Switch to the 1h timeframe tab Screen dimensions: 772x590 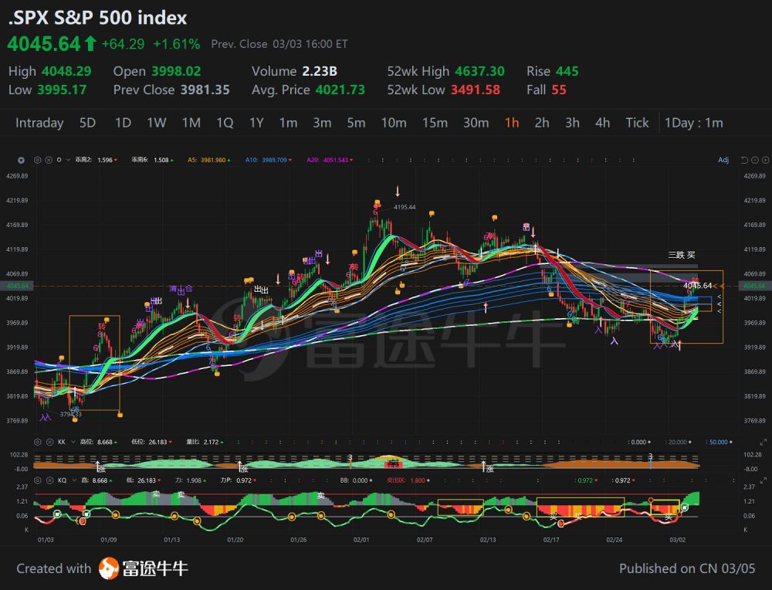[511, 123]
